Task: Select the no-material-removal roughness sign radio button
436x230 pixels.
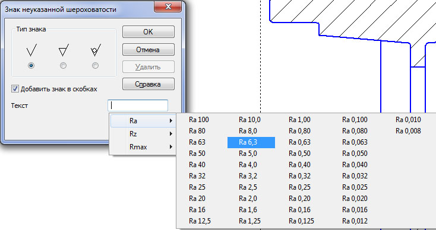Action: pyautogui.click(x=95, y=66)
